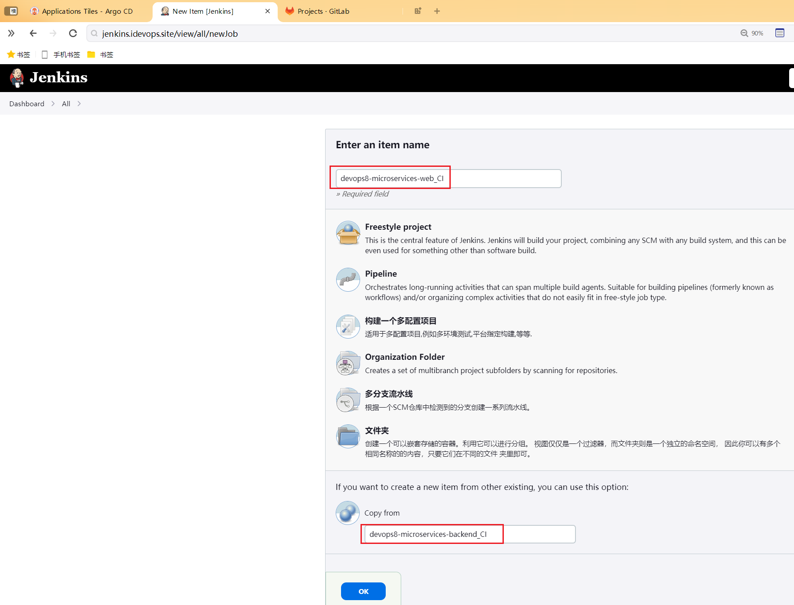Expand chevron after Dashboard breadcrumb
Image resolution: width=794 pixels, height=605 pixels.
tap(53, 104)
